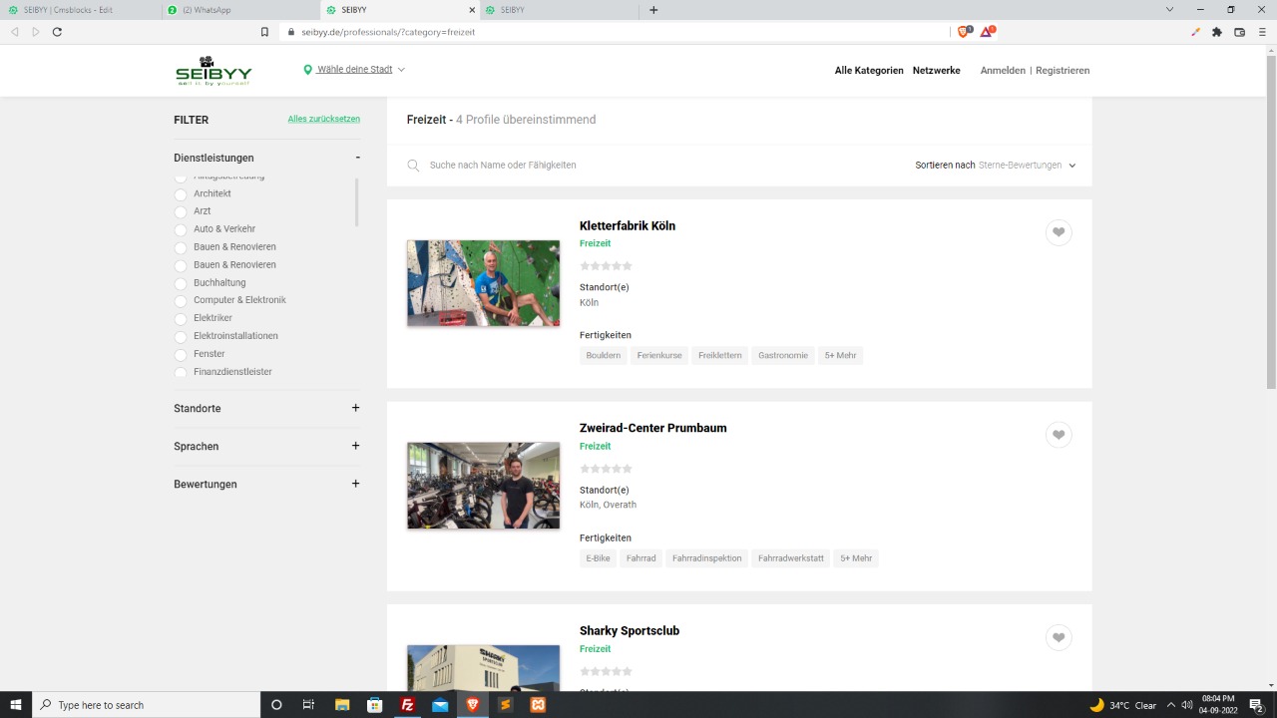Viewport: 1277px width, 718px height.
Task: Click the heart icon for Zweirad-Center Prumbaum
Action: (x=1059, y=435)
